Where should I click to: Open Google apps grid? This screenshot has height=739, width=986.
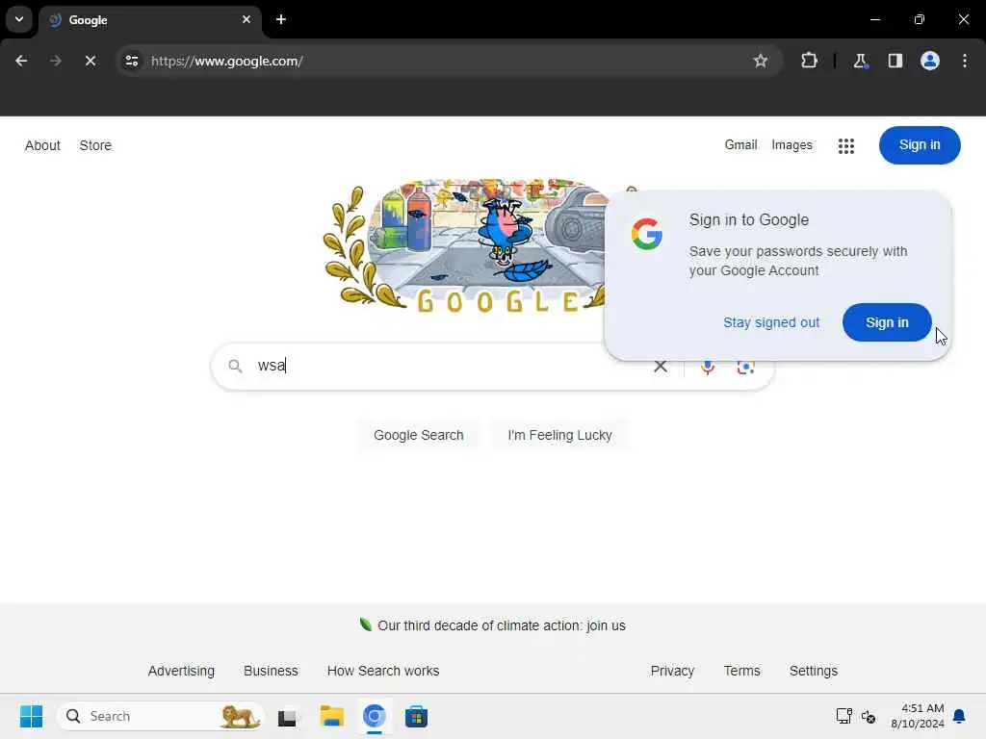pos(846,146)
